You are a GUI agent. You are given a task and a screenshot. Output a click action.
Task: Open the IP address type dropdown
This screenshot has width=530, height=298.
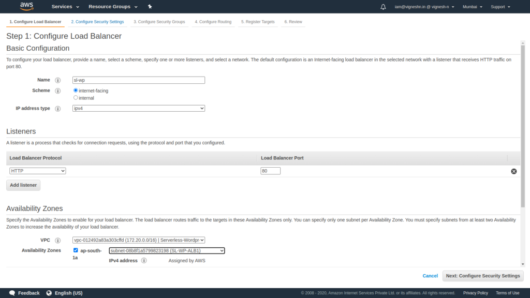click(x=139, y=109)
